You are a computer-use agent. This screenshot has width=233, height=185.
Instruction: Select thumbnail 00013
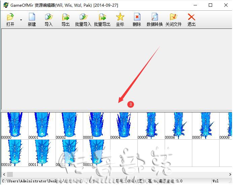(x=97, y=153)
